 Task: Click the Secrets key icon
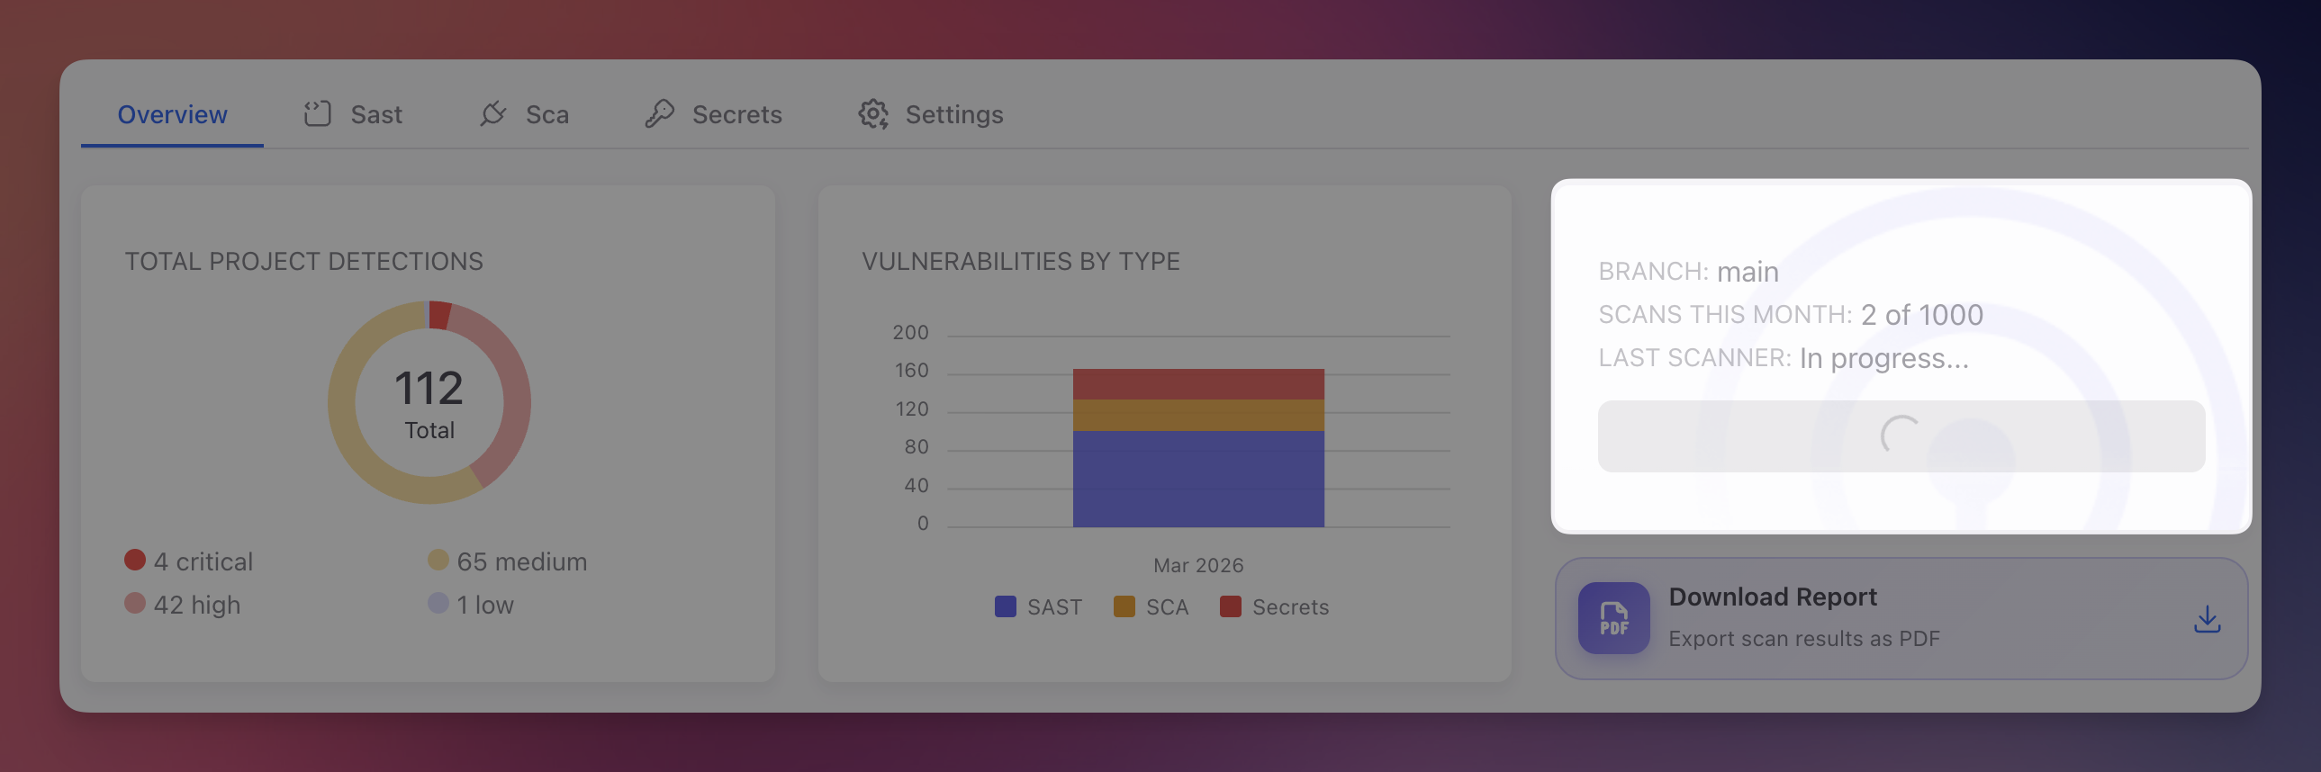click(661, 113)
